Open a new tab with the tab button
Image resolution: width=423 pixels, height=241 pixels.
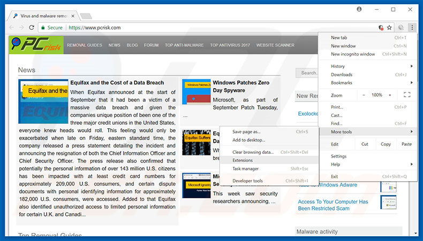tap(86, 16)
